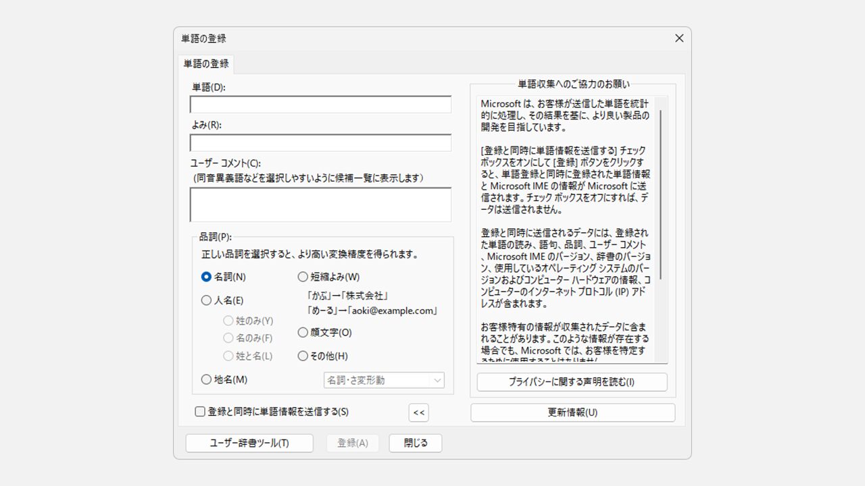This screenshot has height=486, width=865.
Task: Select the 名詞(N) radio button
Action: tap(207, 277)
